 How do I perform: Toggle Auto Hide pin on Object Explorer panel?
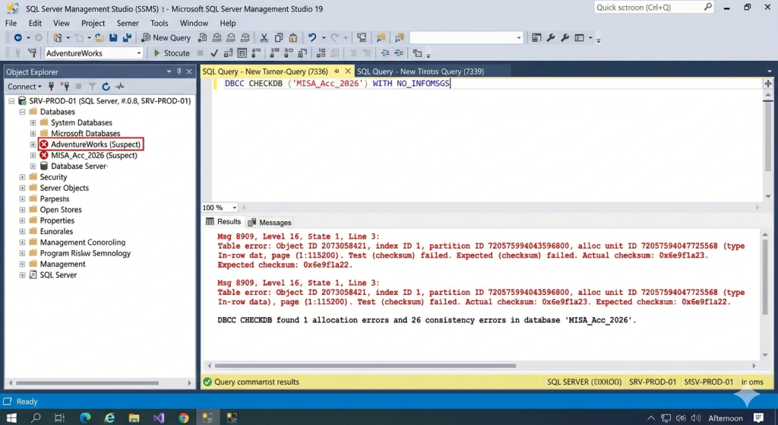coord(179,71)
